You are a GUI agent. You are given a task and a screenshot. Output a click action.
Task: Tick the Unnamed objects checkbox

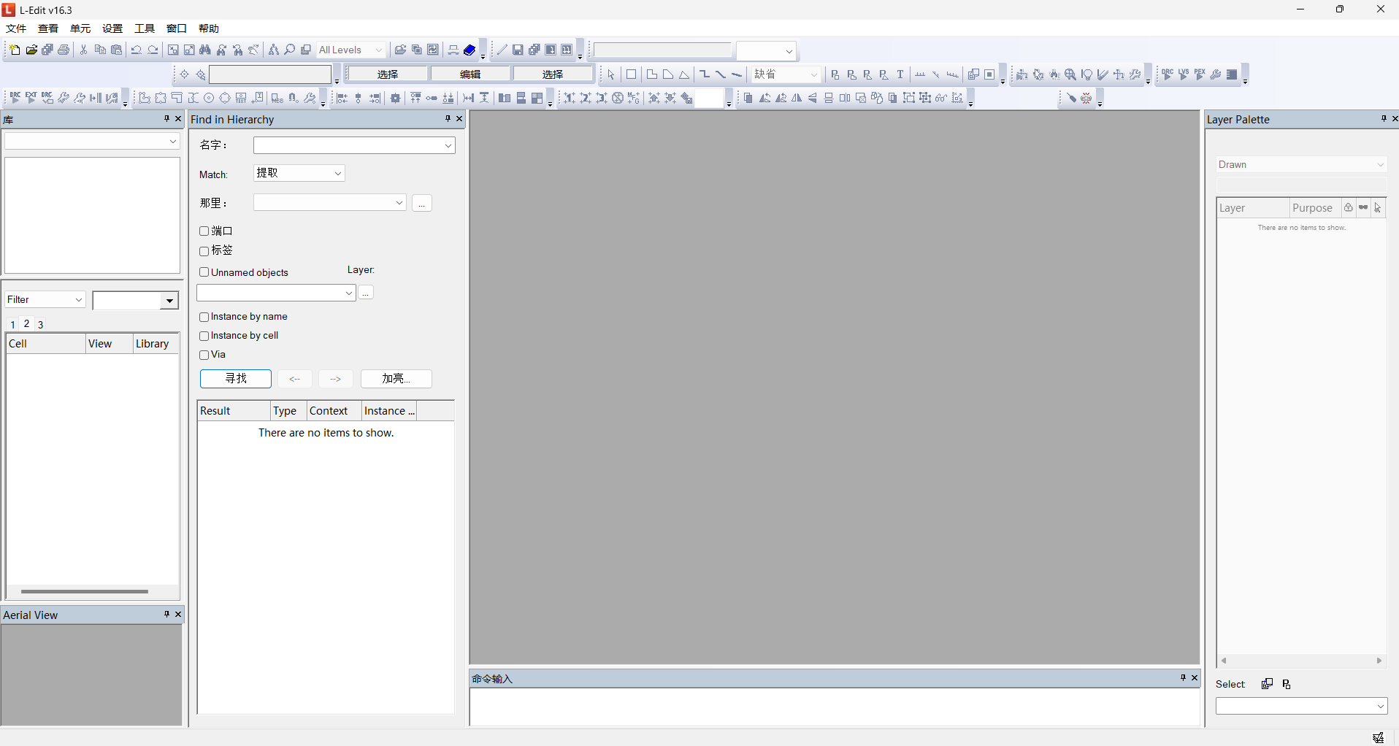204,272
